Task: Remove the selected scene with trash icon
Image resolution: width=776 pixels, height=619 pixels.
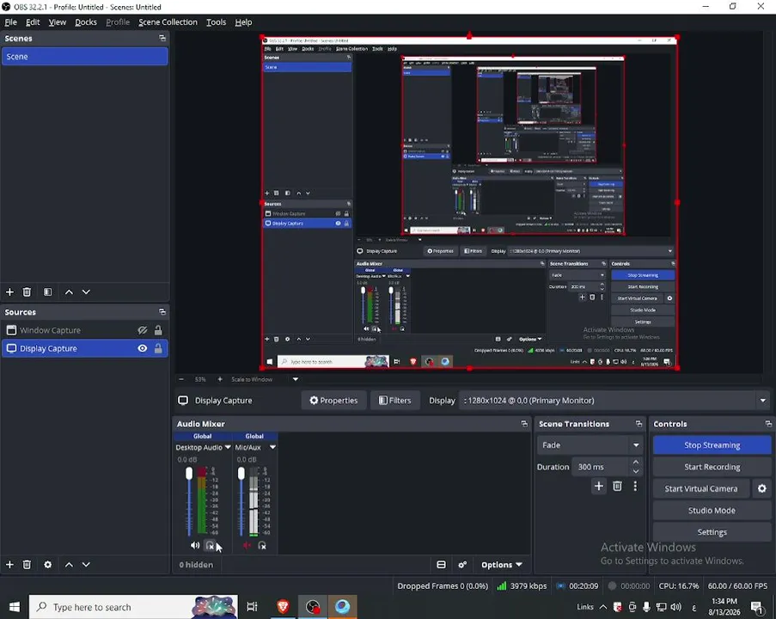Action: tap(27, 292)
